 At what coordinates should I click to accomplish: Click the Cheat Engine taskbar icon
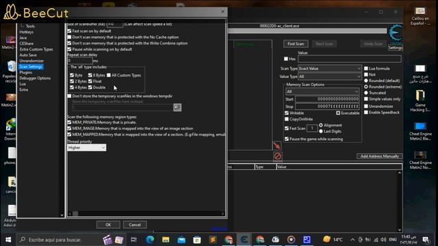pos(244,240)
